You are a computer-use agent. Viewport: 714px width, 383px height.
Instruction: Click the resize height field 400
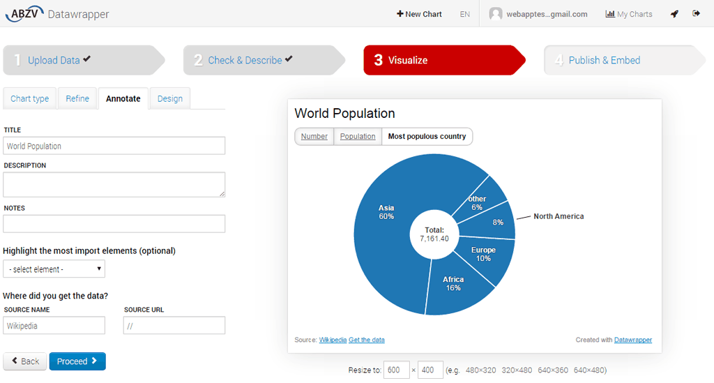[x=430, y=370]
